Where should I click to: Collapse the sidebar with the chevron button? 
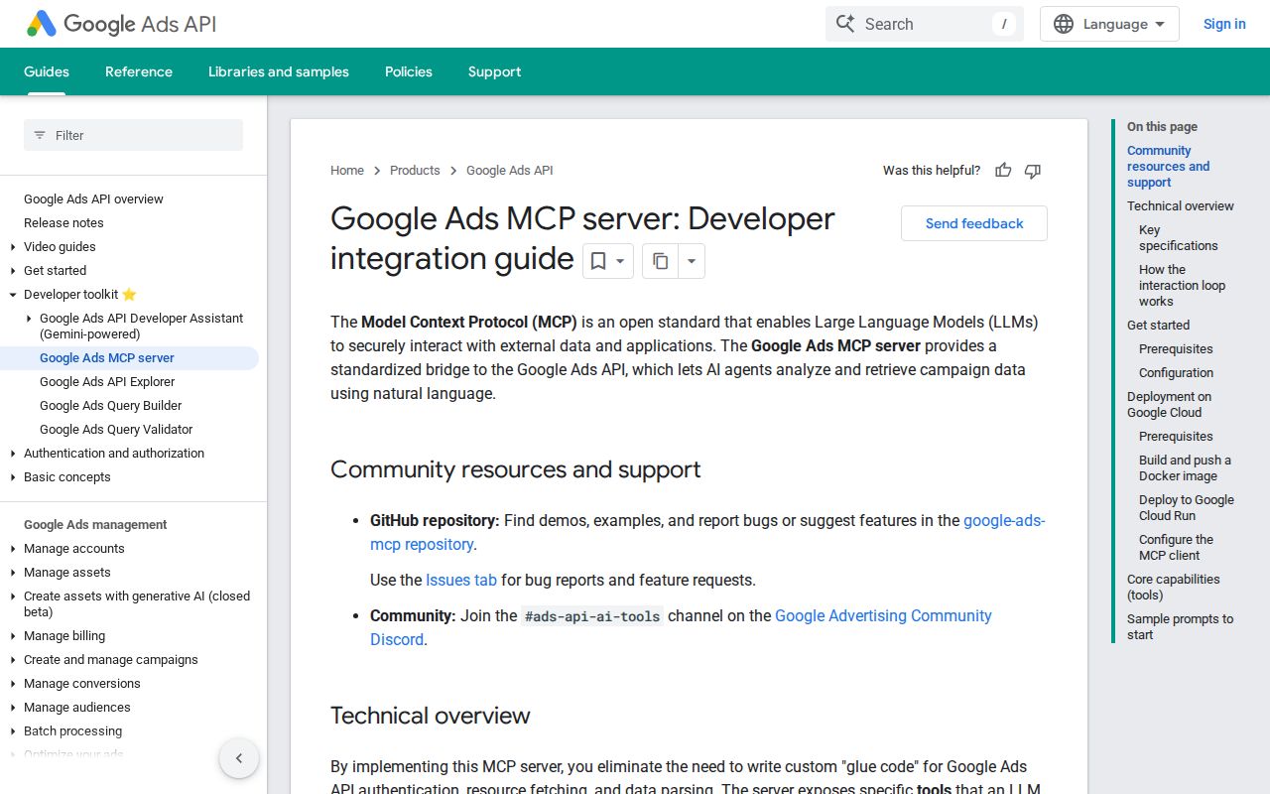239,758
